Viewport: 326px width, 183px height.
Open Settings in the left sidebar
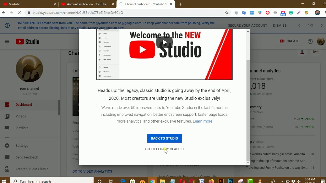(x=30, y=146)
